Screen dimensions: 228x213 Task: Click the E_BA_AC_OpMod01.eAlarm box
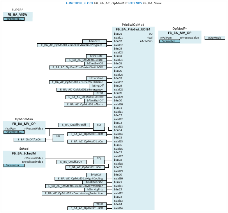point(85,105)
